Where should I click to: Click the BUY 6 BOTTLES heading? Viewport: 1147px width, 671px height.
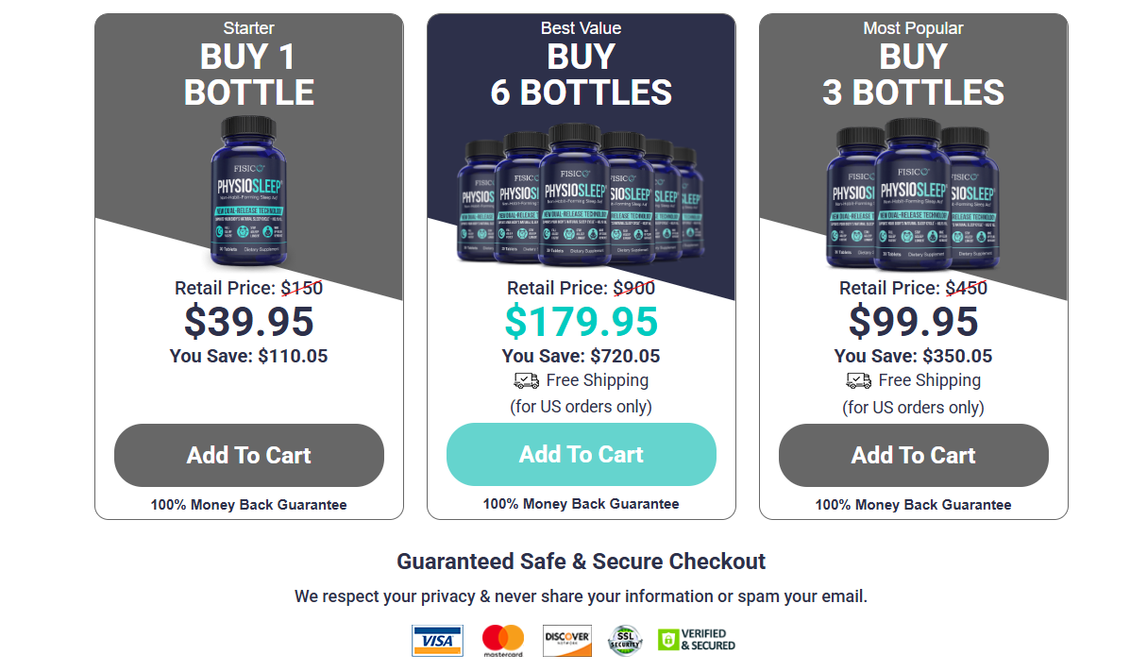pos(582,75)
